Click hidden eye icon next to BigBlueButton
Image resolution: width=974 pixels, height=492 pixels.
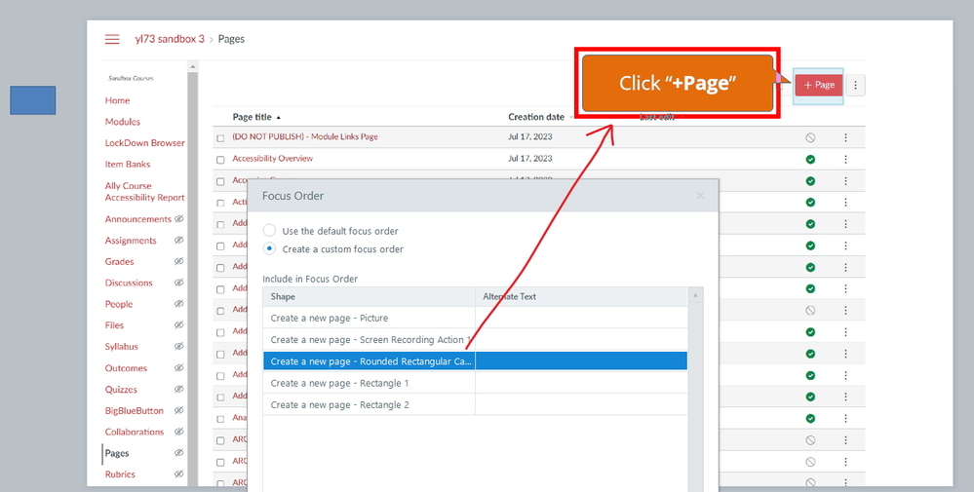178,410
